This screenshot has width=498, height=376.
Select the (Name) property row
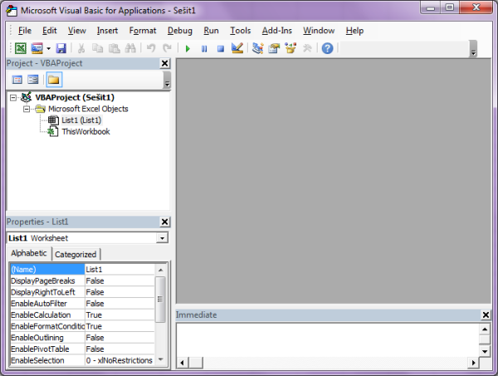[x=47, y=269]
